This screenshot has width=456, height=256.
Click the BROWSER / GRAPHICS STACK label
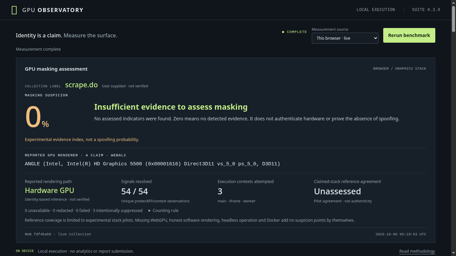point(400,69)
